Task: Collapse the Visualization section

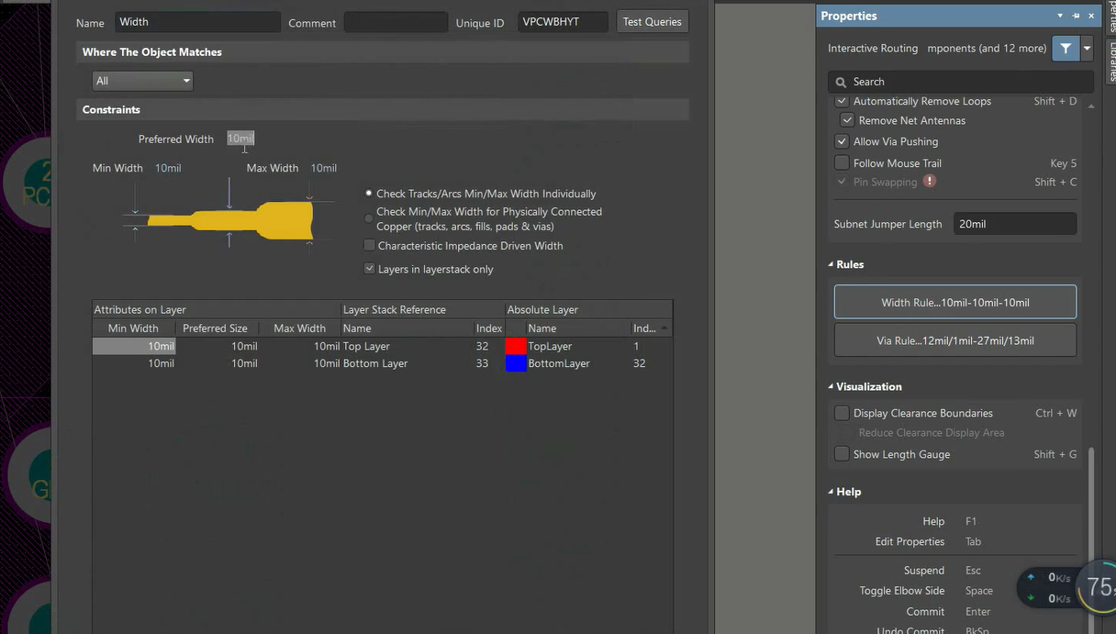Action: [832, 386]
